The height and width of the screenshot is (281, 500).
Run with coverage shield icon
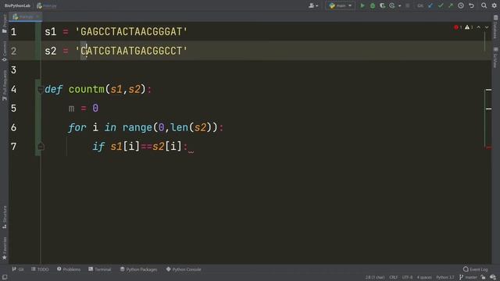pos(382,5)
